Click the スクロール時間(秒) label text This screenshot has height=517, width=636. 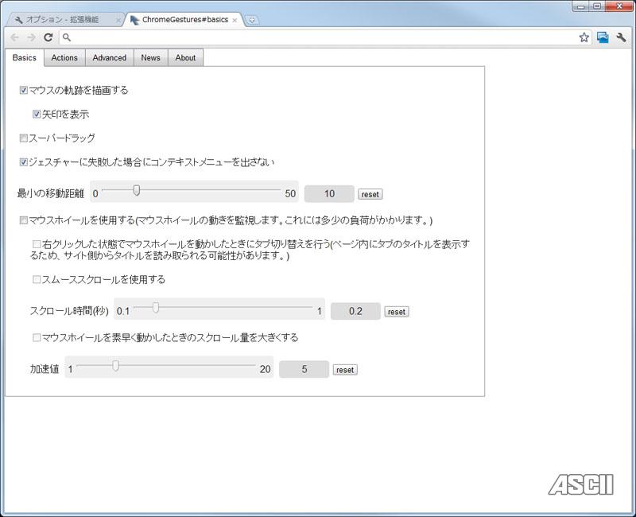[69, 311]
